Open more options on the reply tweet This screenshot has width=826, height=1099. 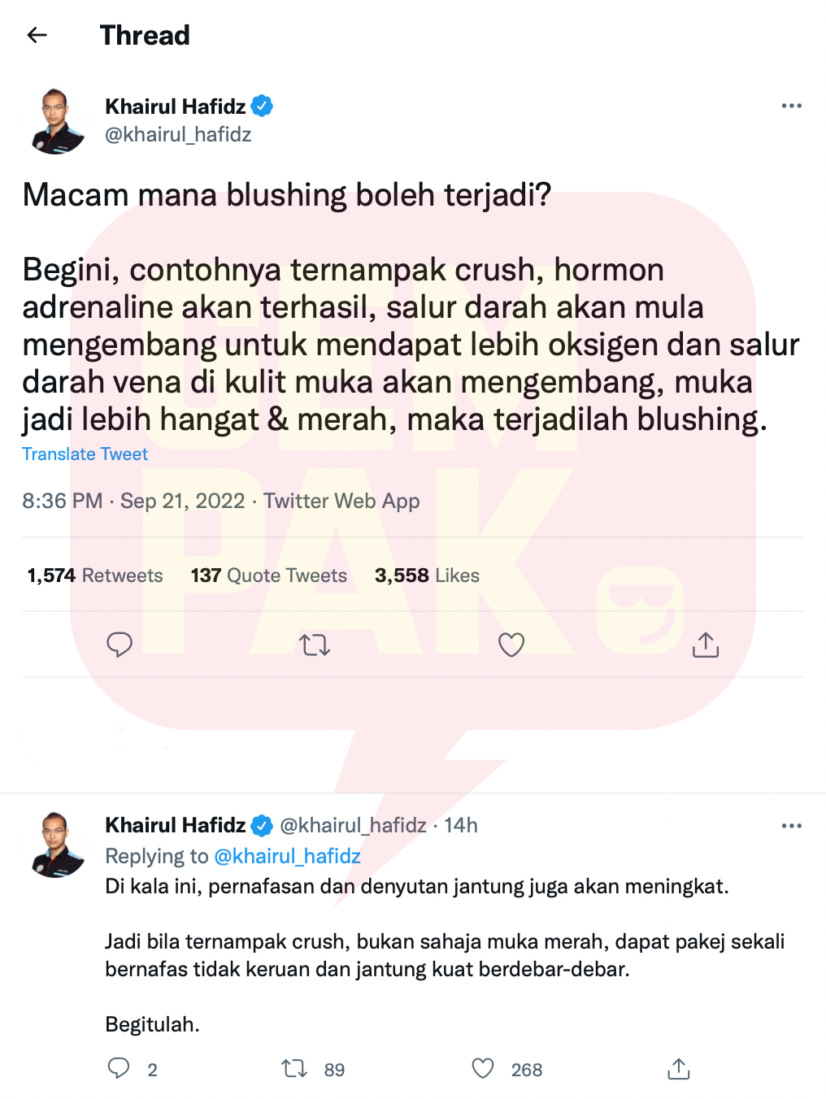click(791, 826)
